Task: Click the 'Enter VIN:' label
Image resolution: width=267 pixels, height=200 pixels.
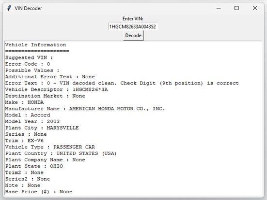Action: 133,18
